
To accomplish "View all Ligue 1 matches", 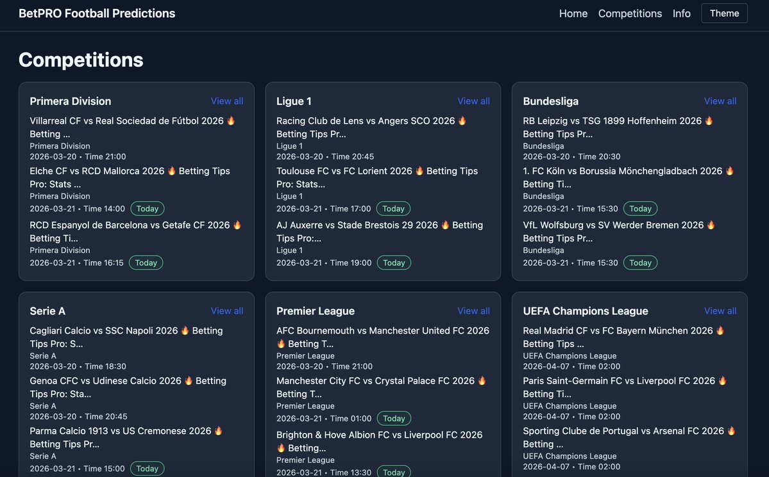I will click(473, 101).
